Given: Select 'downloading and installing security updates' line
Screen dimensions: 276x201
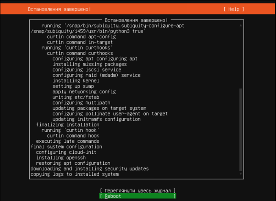Looking at the screenshot, I should tap(90, 168).
